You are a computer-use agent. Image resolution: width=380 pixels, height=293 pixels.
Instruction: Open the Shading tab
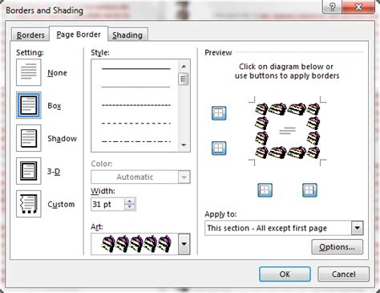coord(127,35)
